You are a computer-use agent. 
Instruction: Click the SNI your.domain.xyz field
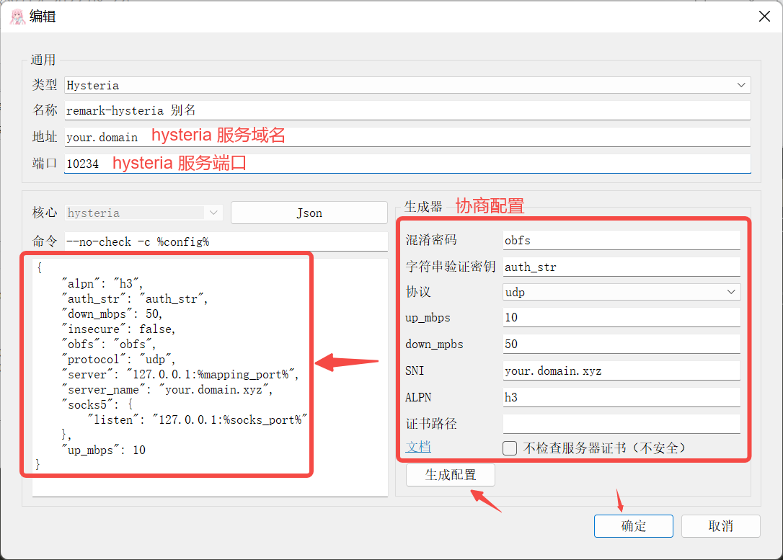click(621, 370)
